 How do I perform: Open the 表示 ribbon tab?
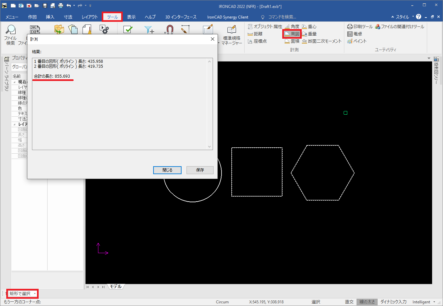131,17
